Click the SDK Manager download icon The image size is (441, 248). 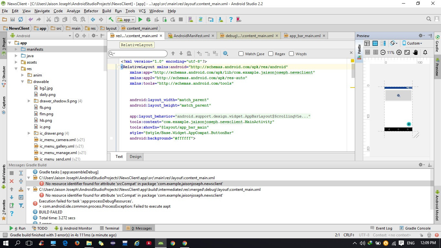(x=220, y=19)
